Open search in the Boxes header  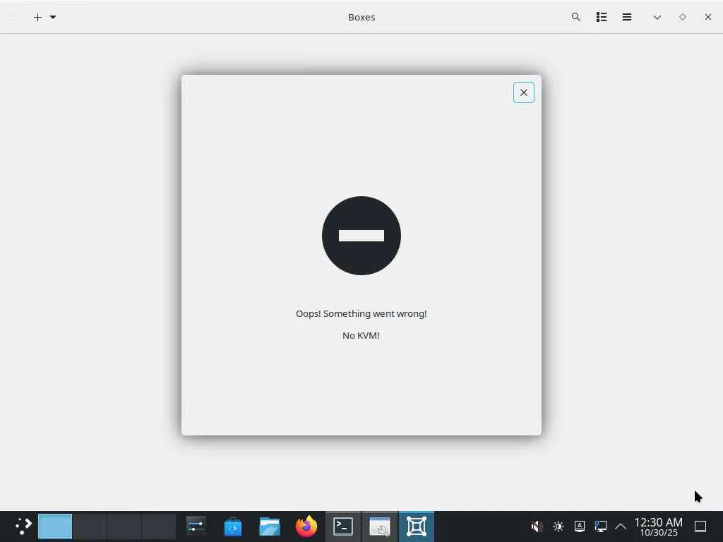click(x=575, y=17)
